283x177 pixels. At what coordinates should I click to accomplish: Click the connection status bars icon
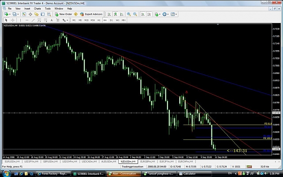click(x=249, y=167)
